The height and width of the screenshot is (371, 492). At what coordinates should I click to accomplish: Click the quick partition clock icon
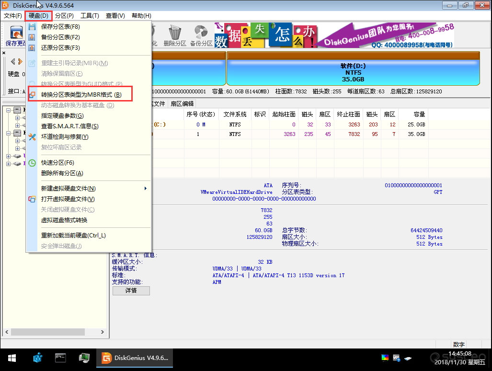pyautogui.click(x=32, y=163)
